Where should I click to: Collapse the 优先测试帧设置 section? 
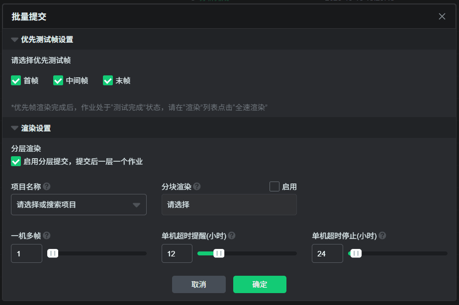coord(14,39)
